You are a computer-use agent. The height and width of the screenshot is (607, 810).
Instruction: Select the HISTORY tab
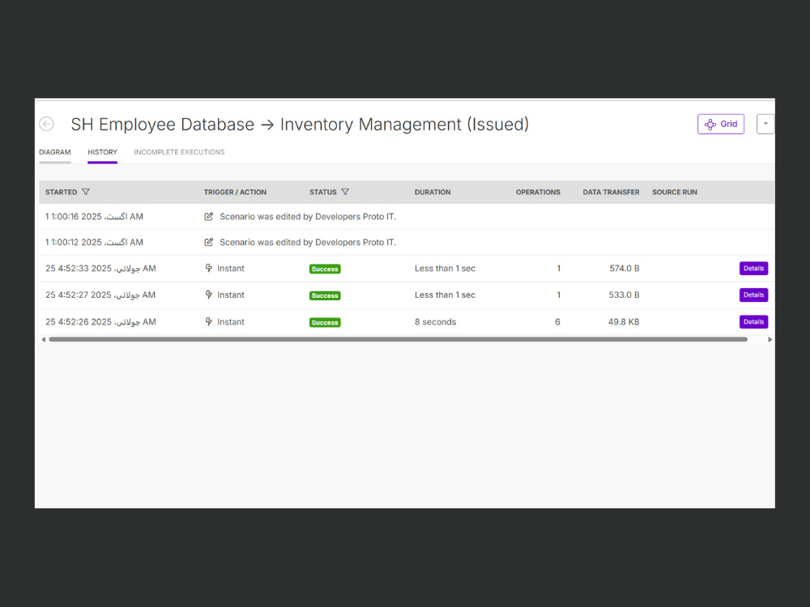point(102,152)
